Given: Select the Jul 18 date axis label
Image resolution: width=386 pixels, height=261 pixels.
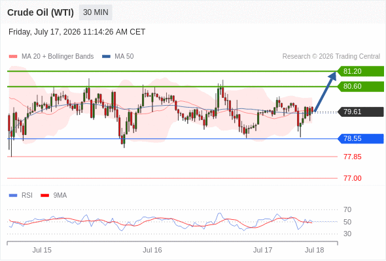Looking at the screenshot, I should (x=315, y=250).
